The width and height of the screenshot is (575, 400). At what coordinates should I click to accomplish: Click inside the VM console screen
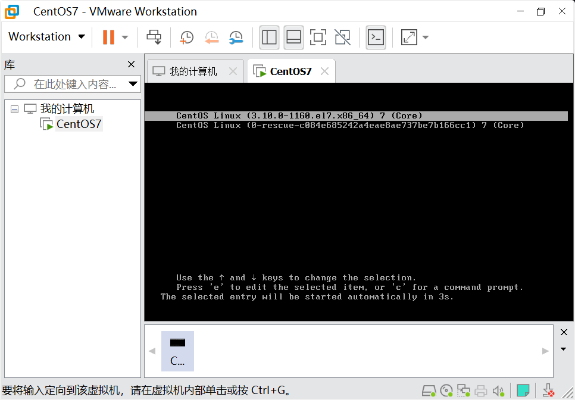pos(358,202)
